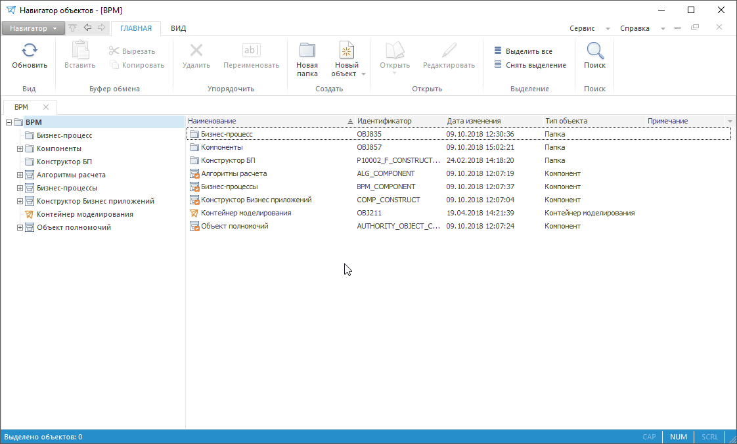Create a new folder with Новая папка
Image resolution: width=737 pixels, height=444 pixels.
[x=307, y=59]
